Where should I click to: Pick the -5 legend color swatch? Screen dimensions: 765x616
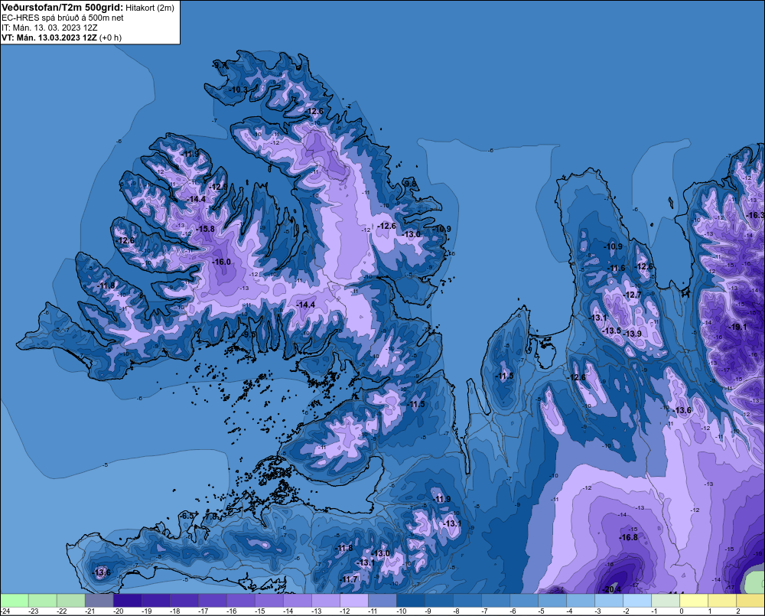552,600
